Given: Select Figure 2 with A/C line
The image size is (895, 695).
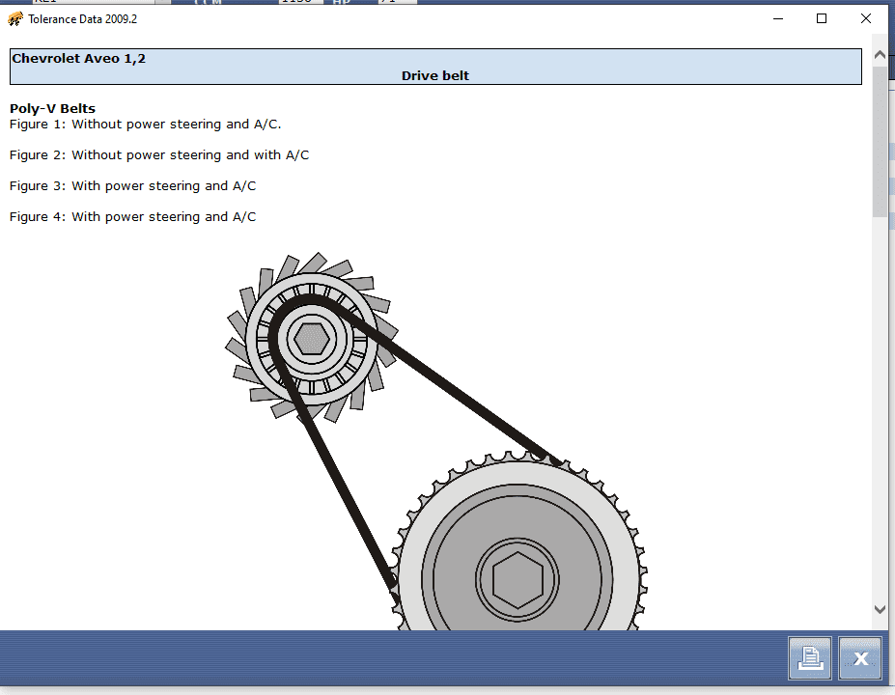Looking at the screenshot, I should [159, 154].
